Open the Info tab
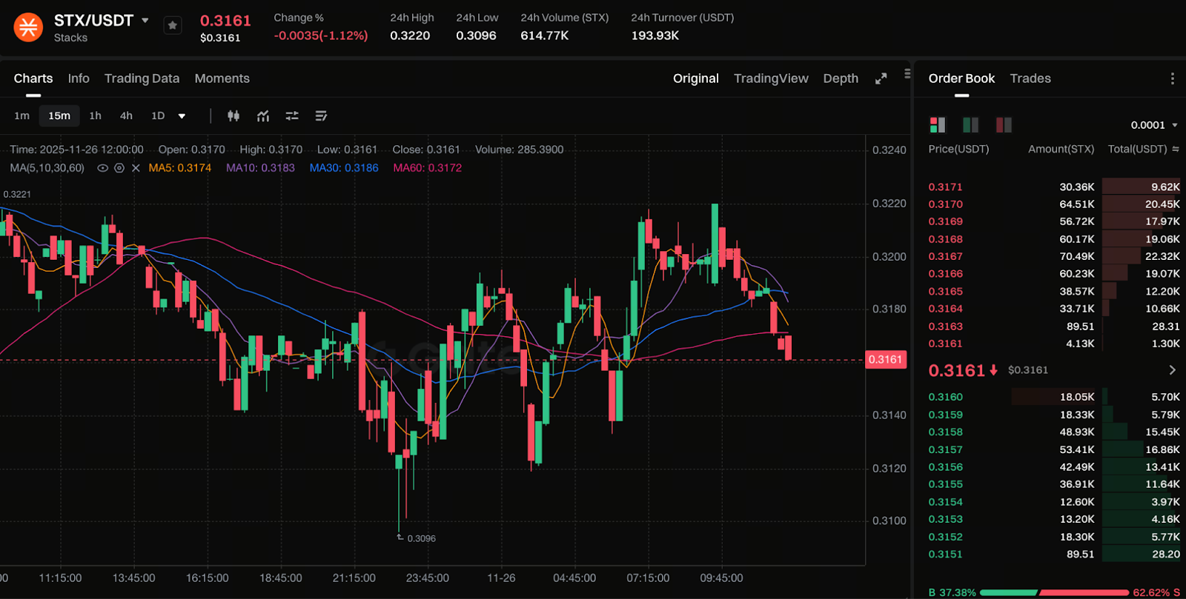The width and height of the screenshot is (1186, 599). tap(79, 78)
